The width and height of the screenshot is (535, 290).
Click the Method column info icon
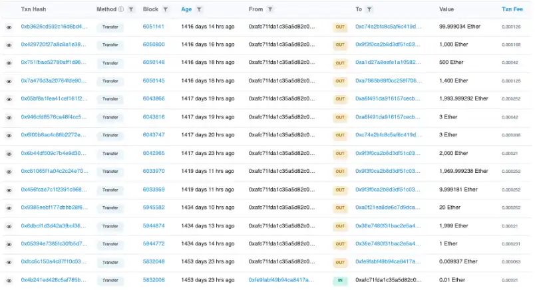point(121,9)
